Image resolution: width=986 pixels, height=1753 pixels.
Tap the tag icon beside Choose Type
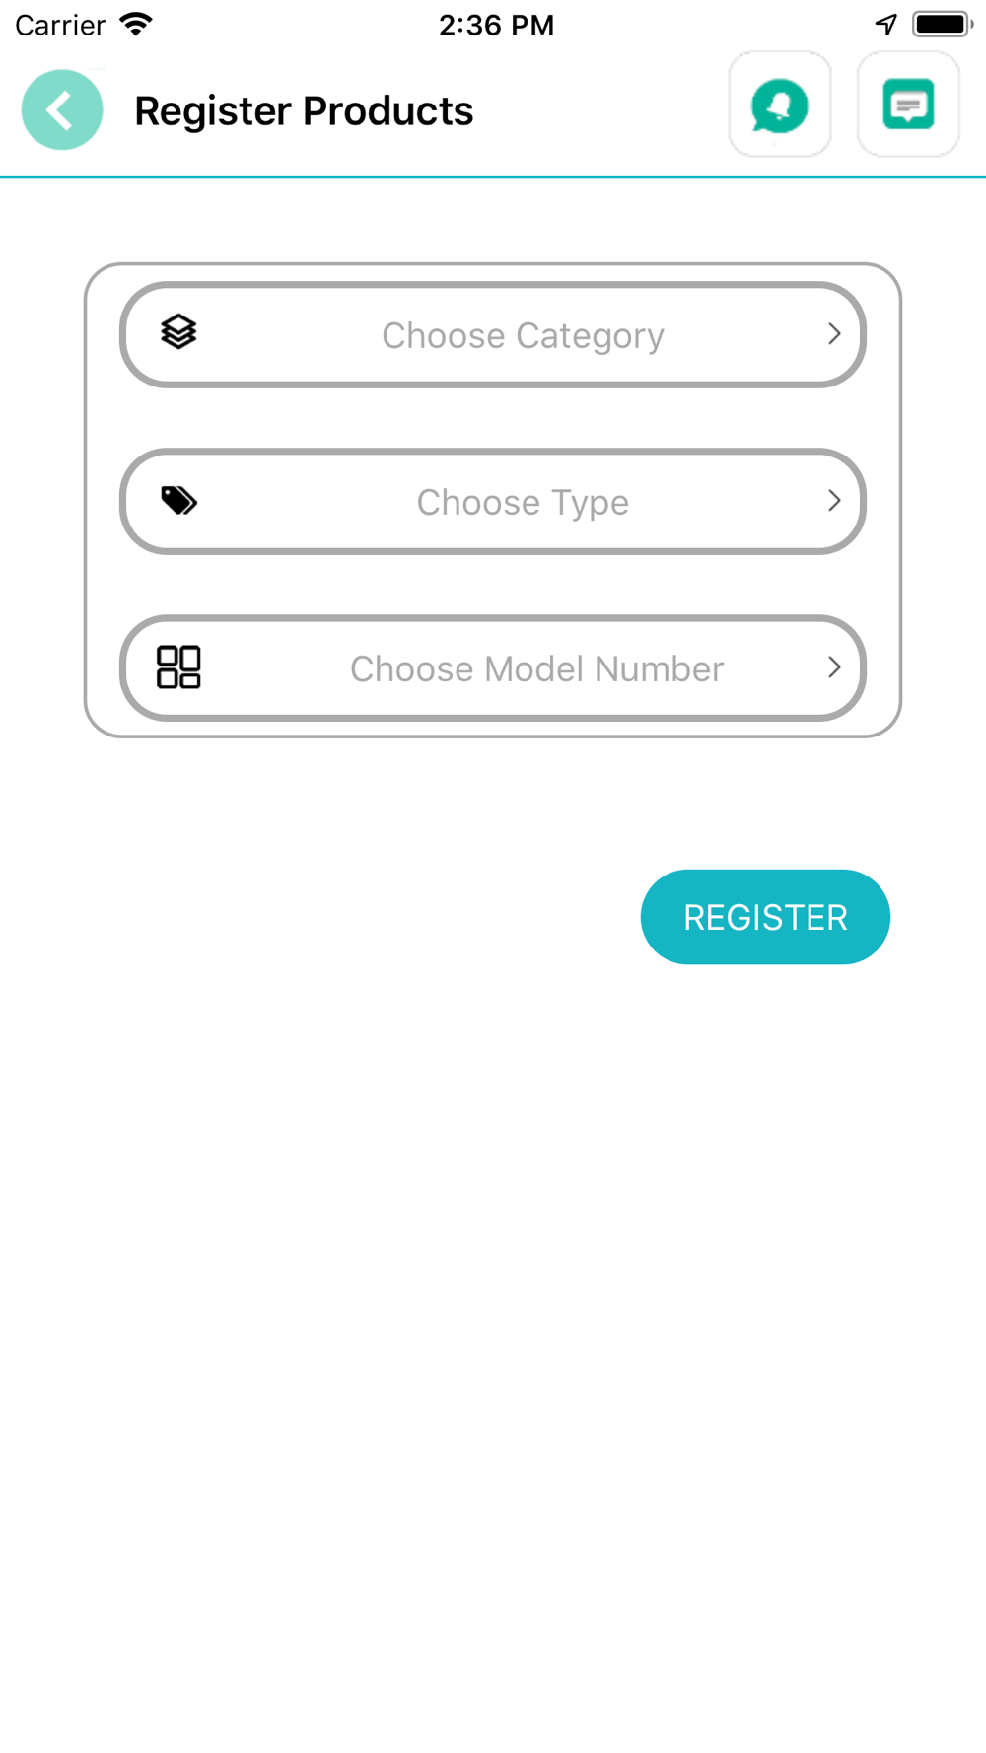178,501
